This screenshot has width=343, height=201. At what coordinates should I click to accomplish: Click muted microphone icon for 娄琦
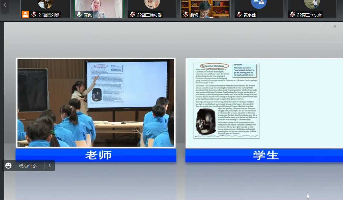pyautogui.click(x=186, y=14)
